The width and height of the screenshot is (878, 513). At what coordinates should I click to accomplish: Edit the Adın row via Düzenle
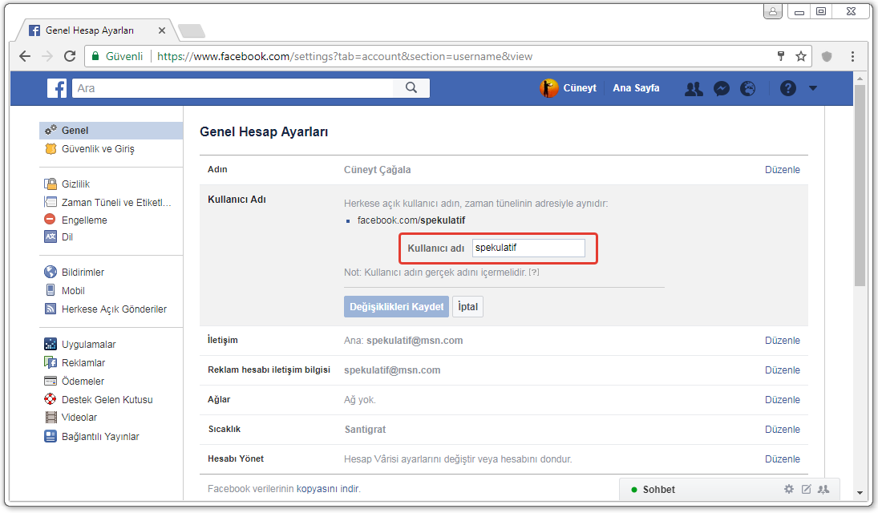coord(782,170)
